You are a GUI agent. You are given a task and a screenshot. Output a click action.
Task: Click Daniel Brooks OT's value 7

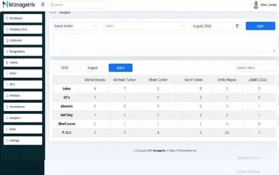[x=95, y=97]
